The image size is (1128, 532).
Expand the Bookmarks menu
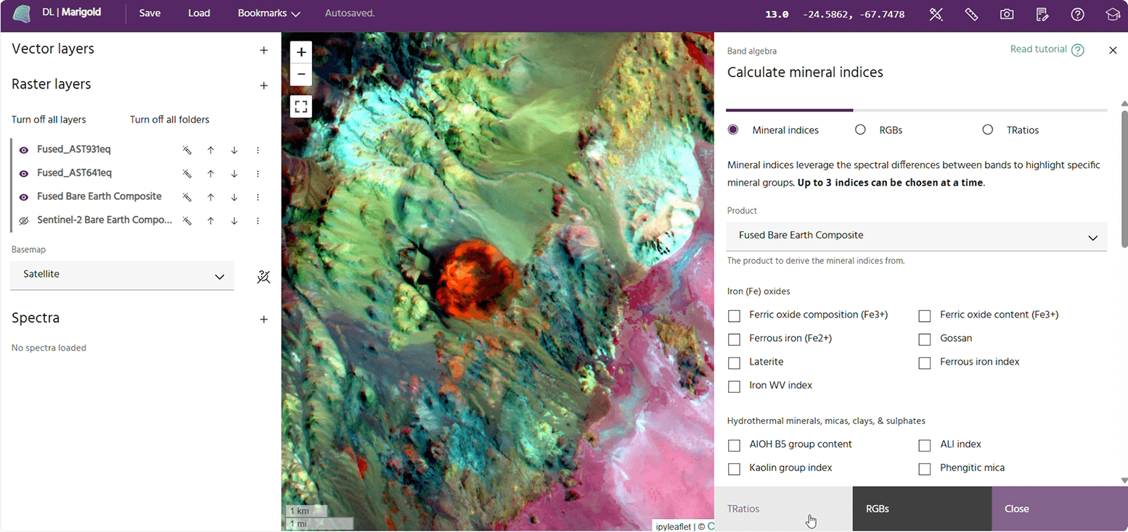268,13
